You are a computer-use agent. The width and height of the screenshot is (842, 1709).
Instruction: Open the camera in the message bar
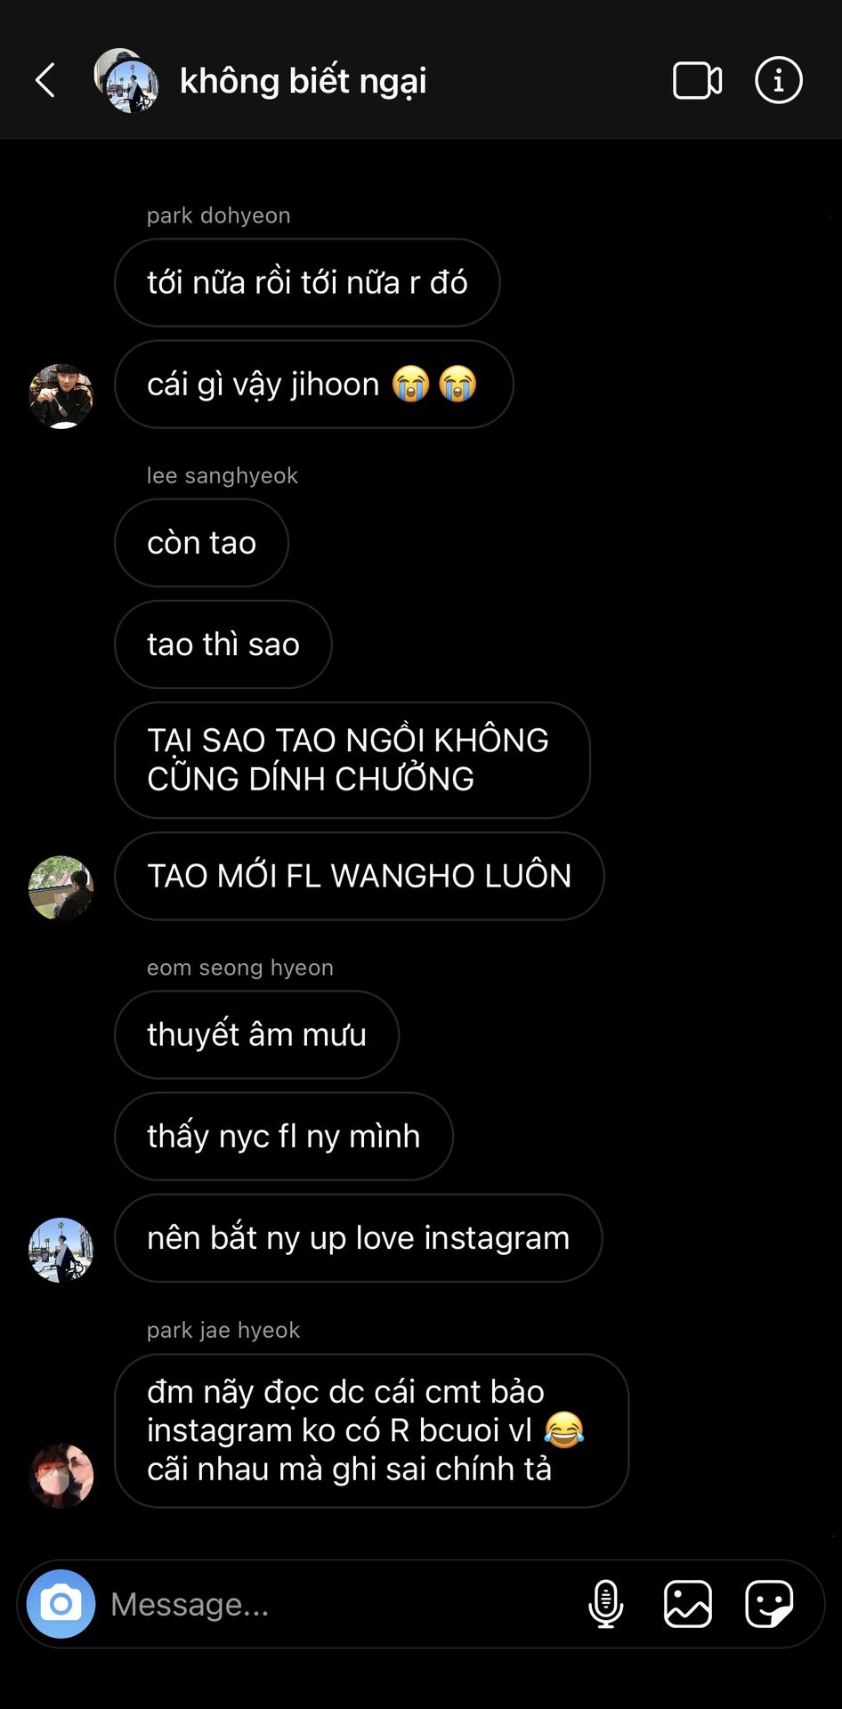pyautogui.click(x=61, y=1604)
